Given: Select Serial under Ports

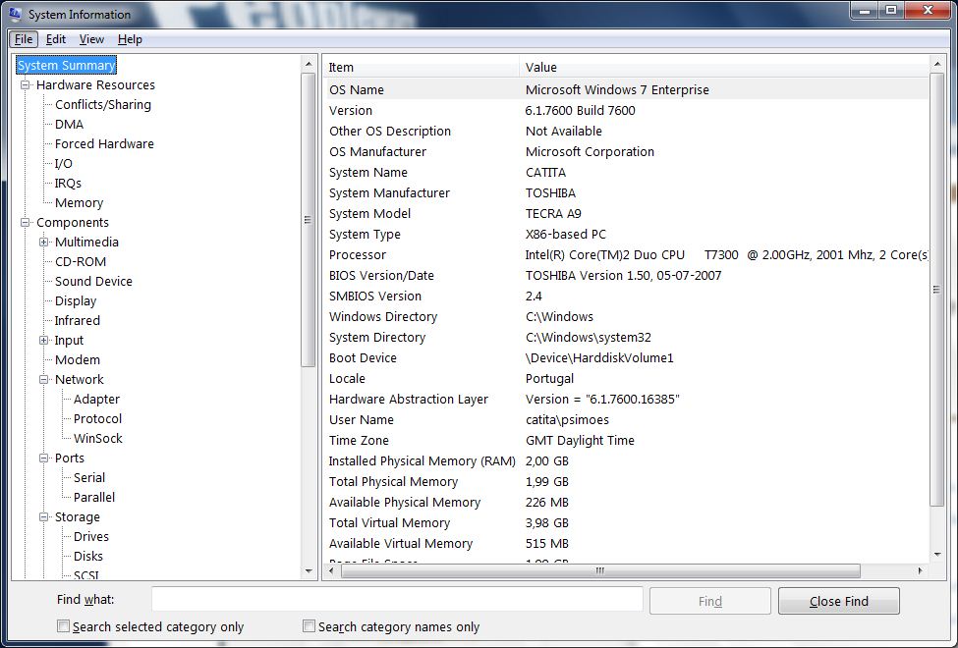Looking at the screenshot, I should [89, 477].
